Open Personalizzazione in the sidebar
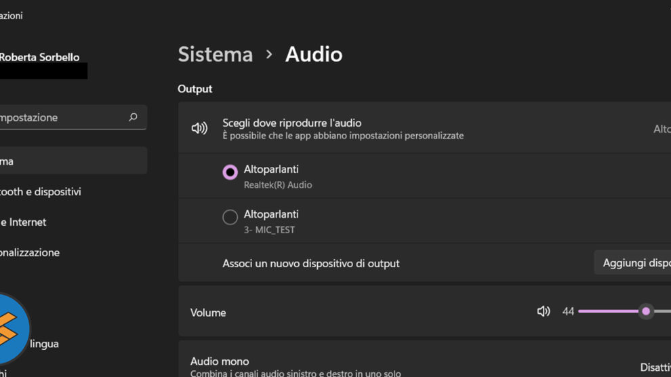The image size is (671, 377). click(x=30, y=252)
